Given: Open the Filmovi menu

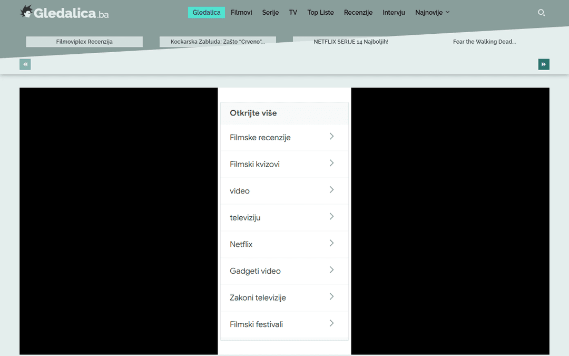Looking at the screenshot, I should point(241,12).
